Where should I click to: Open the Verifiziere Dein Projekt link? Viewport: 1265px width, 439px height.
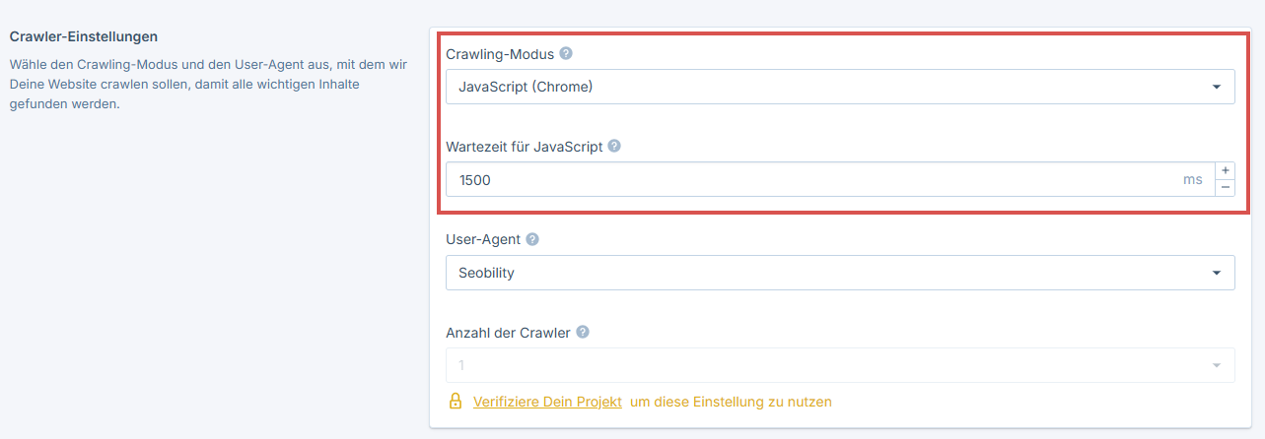[547, 402]
